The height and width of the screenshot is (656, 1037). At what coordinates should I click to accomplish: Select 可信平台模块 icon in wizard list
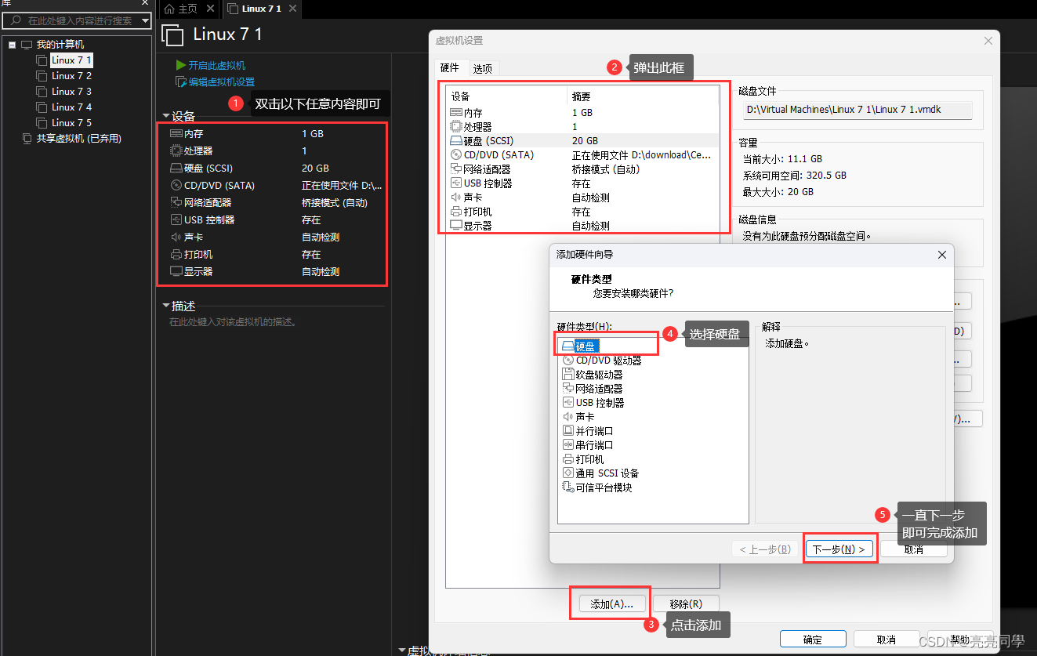568,487
